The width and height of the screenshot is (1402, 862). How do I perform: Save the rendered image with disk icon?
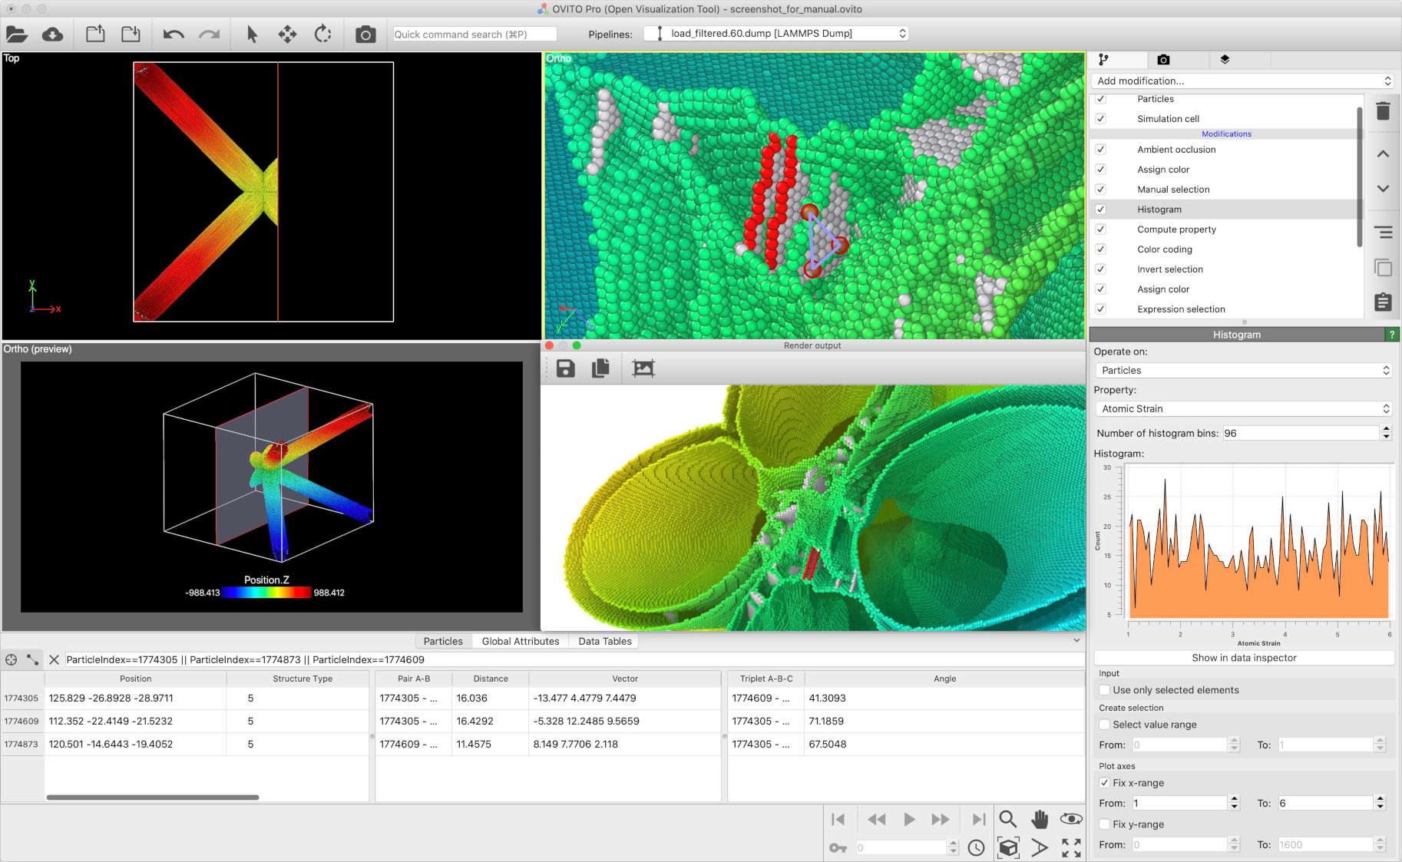566,368
